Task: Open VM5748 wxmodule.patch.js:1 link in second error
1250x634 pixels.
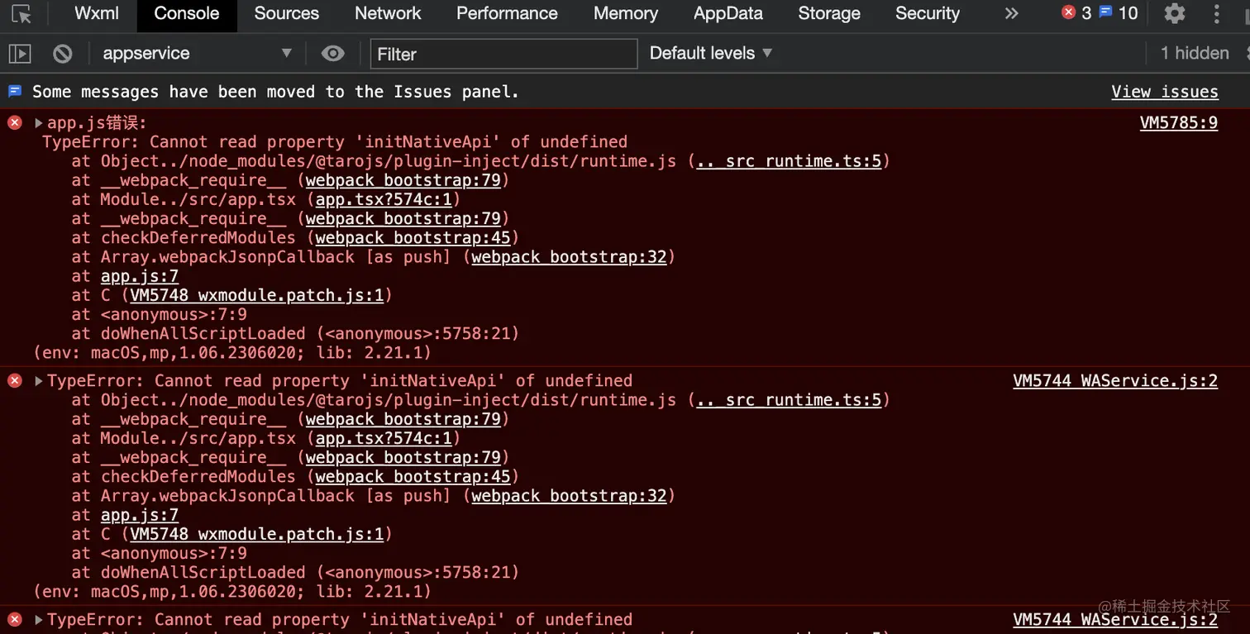Action: click(x=257, y=534)
